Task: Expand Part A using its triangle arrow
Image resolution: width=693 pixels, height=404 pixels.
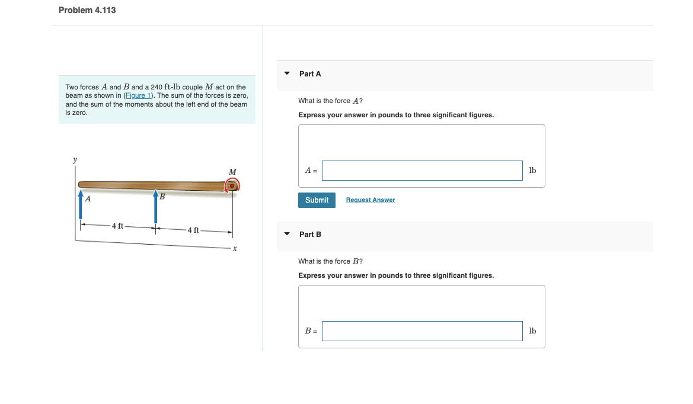Action: click(288, 73)
